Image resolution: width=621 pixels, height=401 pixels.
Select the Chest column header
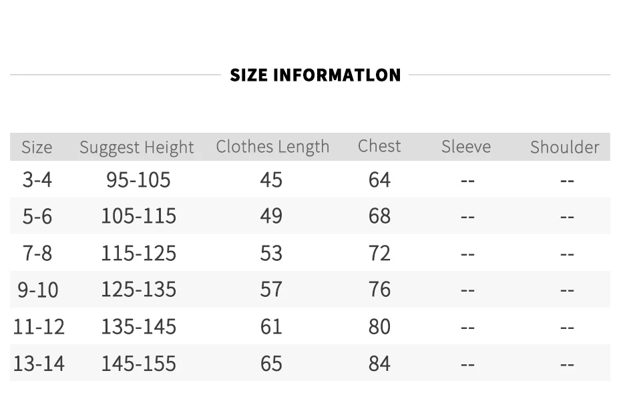(x=379, y=146)
